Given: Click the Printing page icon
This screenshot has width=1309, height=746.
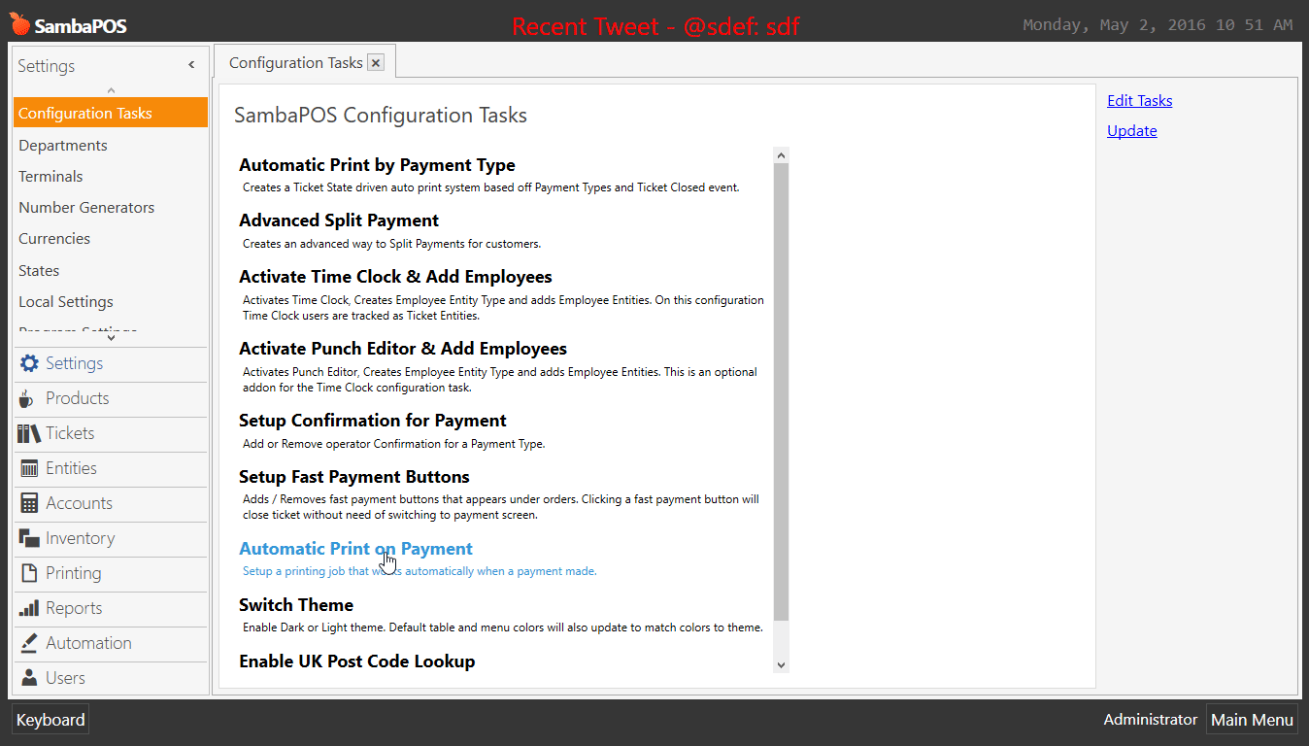Looking at the screenshot, I should click(x=29, y=573).
